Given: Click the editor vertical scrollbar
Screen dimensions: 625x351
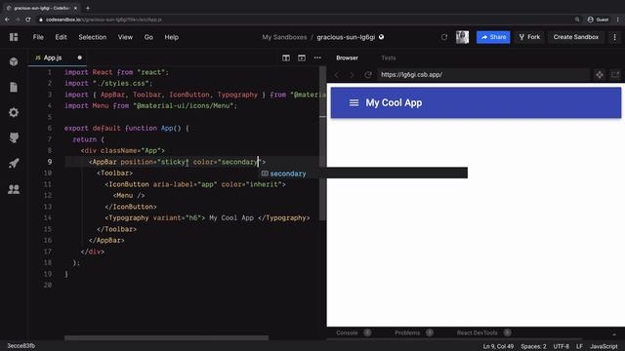Looking at the screenshot, I should (322, 143).
